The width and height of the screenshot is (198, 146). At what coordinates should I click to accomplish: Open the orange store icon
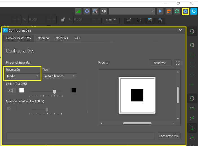click(169, 11)
